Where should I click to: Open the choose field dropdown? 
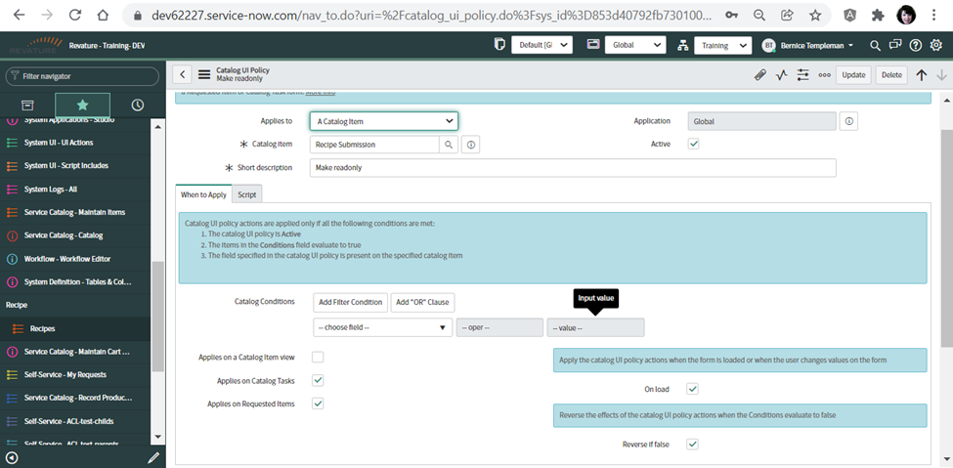pyautogui.click(x=383, y=327)
